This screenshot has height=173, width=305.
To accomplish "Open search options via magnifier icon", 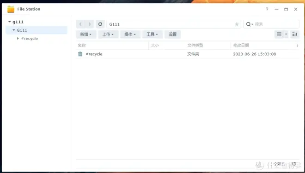I will pos(250,24).
